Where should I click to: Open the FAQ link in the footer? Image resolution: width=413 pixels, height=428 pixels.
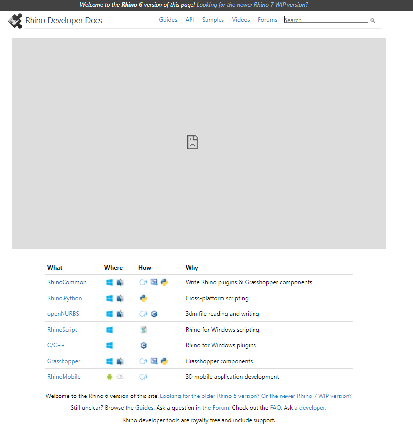pos(275,408)
